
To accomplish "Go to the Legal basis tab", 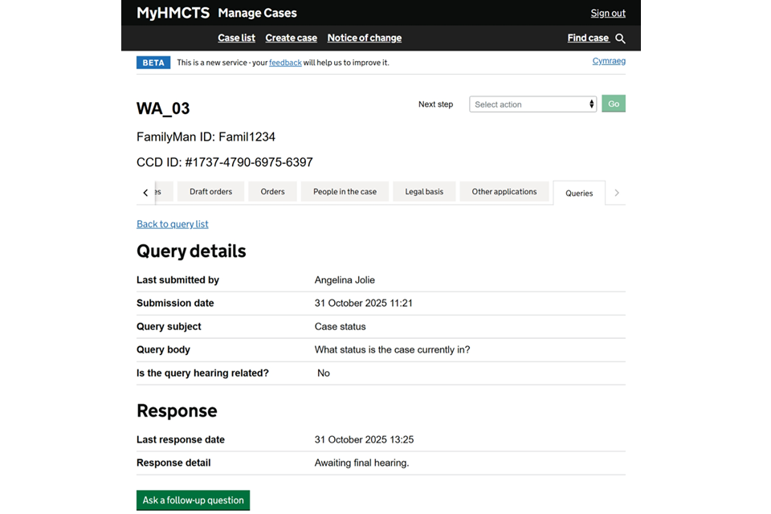I will point(424,192).
